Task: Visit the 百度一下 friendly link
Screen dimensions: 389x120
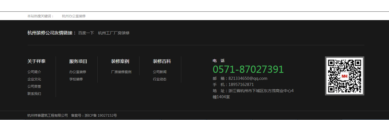Action: pos(86,33)
